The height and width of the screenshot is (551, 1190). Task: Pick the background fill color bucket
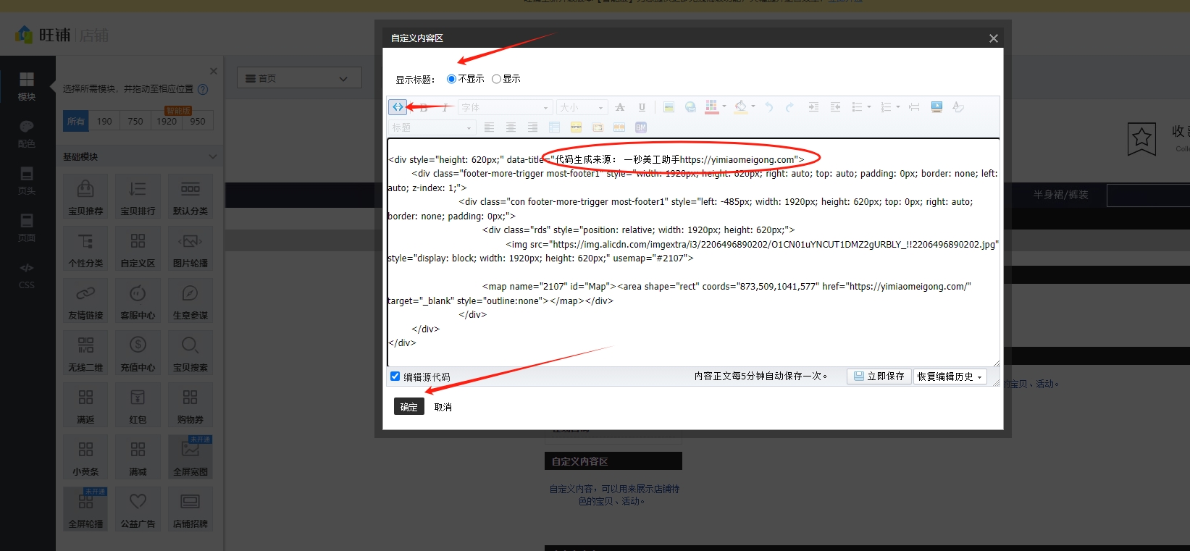(x=740, y=107)
